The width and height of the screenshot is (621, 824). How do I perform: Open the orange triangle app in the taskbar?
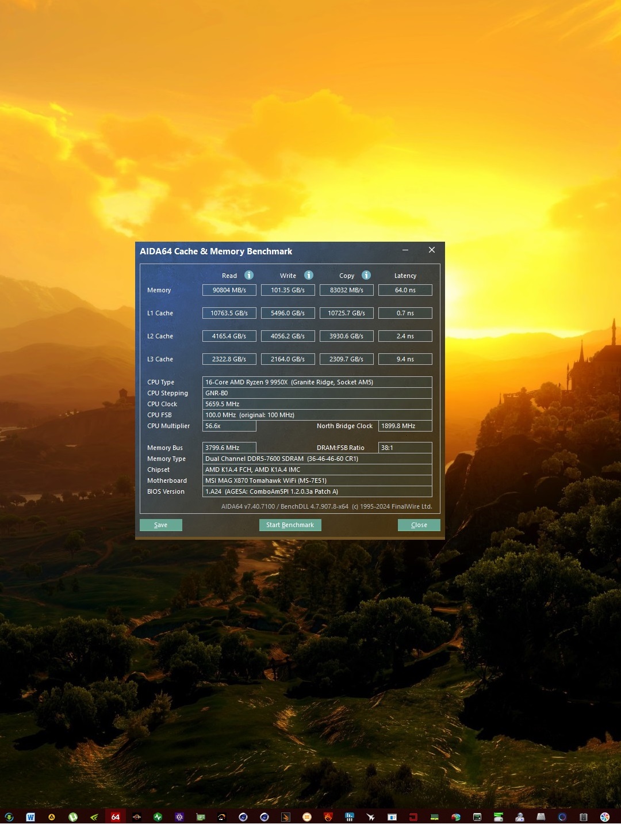point(52,817)
